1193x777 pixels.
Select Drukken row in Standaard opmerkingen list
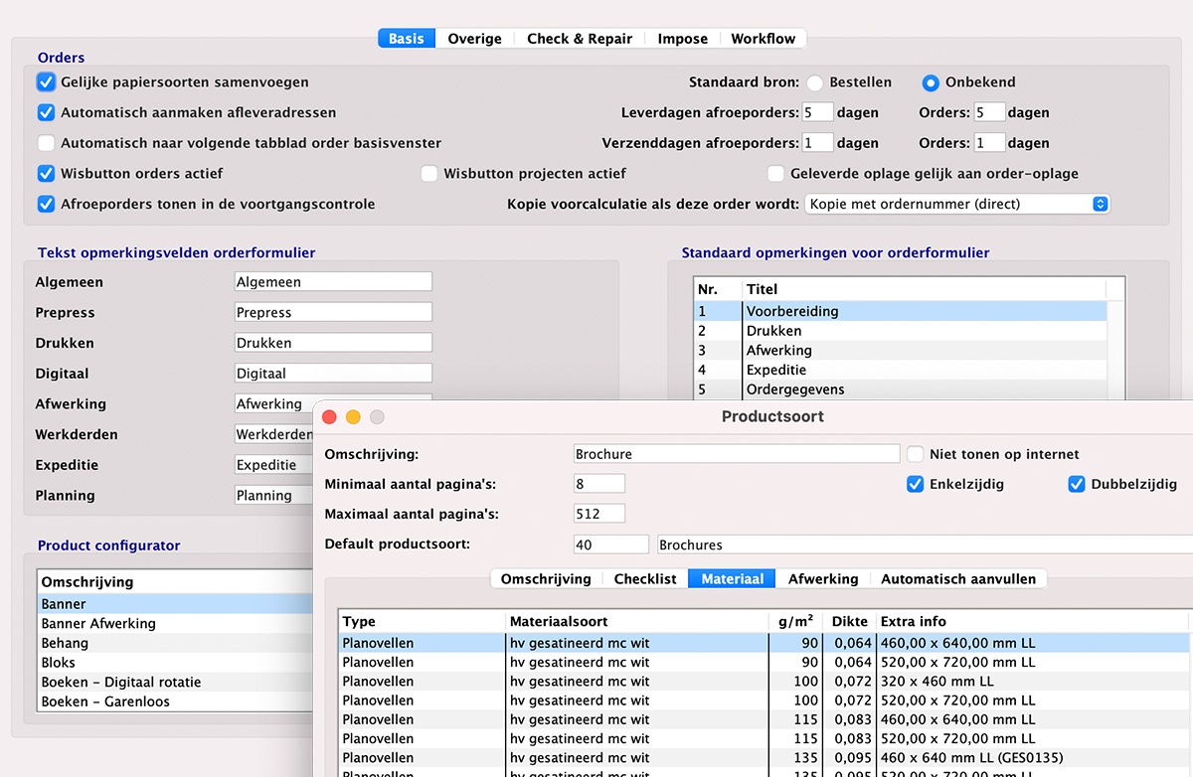click(900, 331)
